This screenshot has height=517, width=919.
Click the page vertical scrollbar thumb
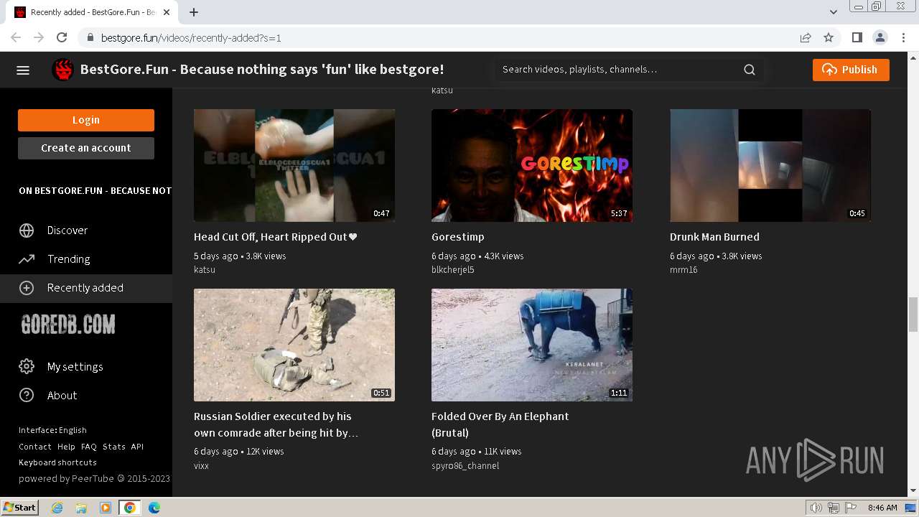(913, 315)
